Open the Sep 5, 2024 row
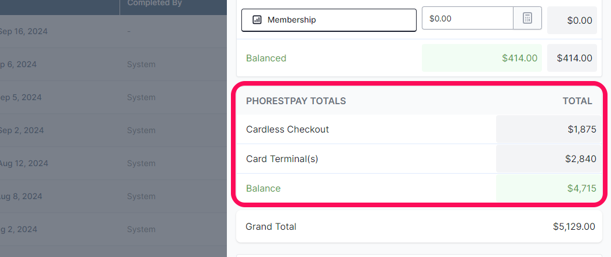Viewport: 611px width, 257px height. click(113, 97)
